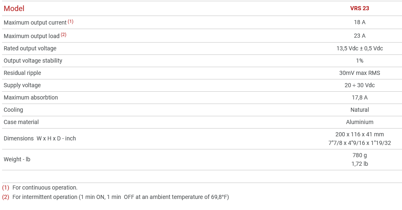Click footnote marker (1) beside Maximum output current
This screenshot has height=210, width=402.
pos(70,21)
